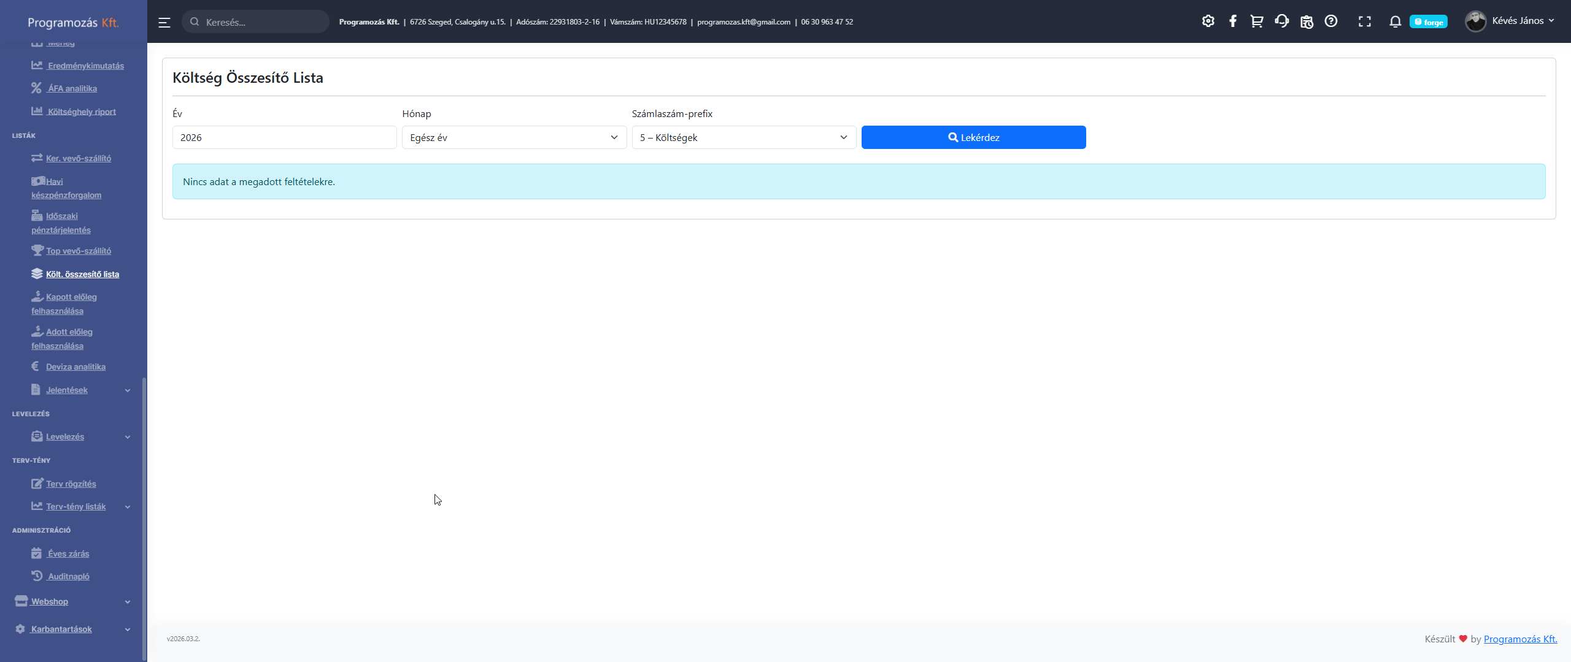Expand the Webshop menu
Viewport: 1571px width, 662px height.
click(72, 601)
